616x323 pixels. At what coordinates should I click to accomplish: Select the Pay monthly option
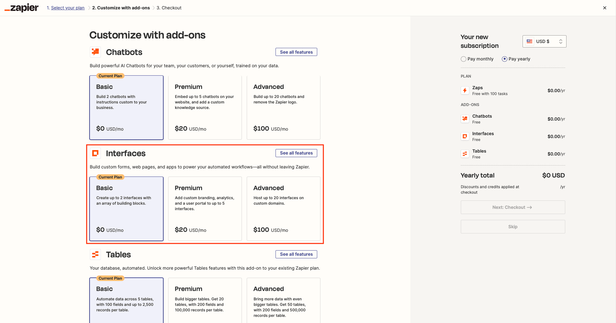[x=464, y=59]
